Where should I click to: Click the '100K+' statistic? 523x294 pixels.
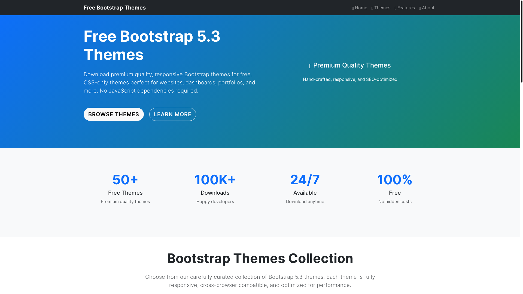215,180
